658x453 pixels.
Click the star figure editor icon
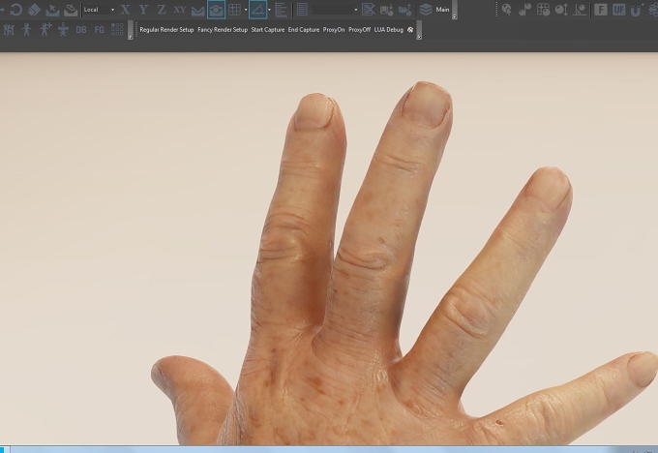[x=63, y=30]
